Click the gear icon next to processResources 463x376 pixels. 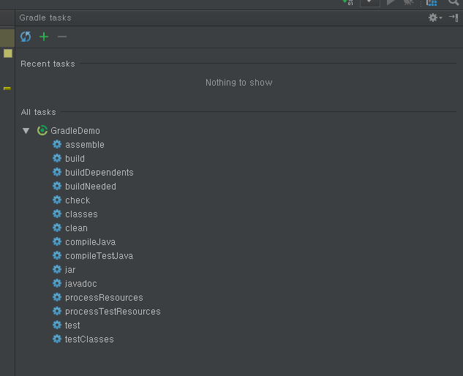57,297
